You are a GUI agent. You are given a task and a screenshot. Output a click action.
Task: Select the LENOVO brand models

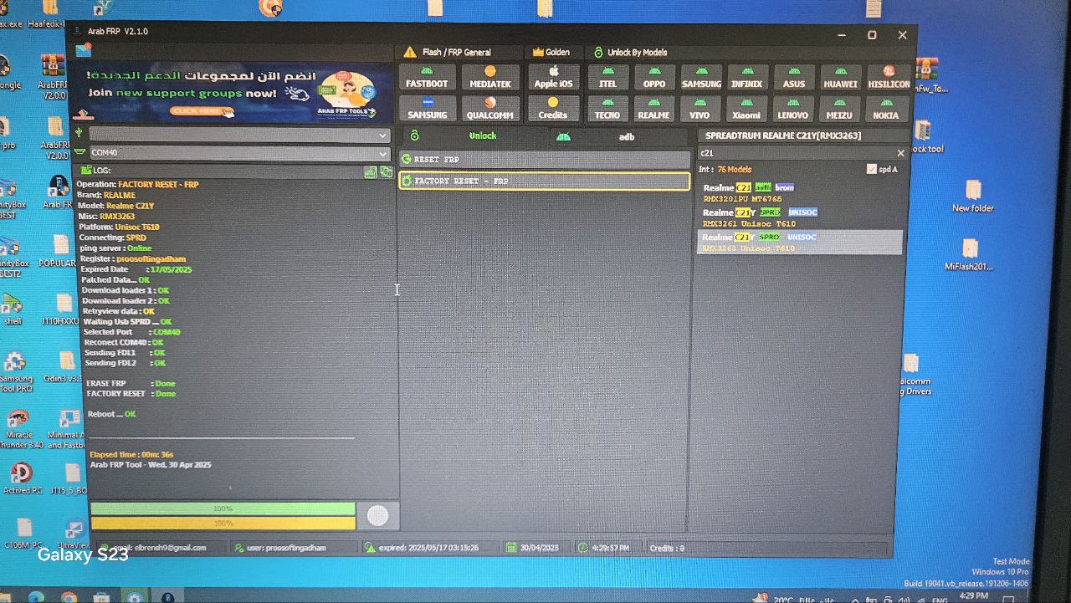pos(792,109)
